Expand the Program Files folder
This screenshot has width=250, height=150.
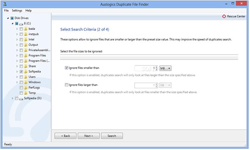(x=17, y=56)
